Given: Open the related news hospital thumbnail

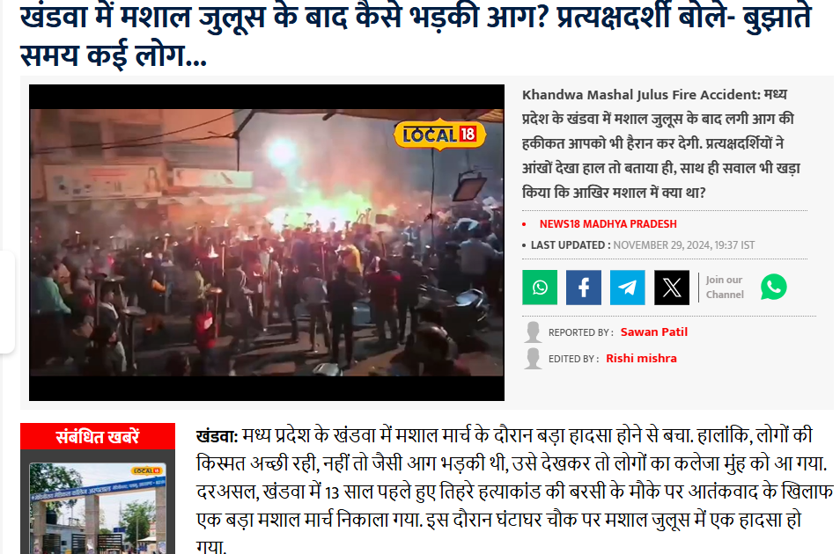Looking at the screenshot, I should (98, 508).
